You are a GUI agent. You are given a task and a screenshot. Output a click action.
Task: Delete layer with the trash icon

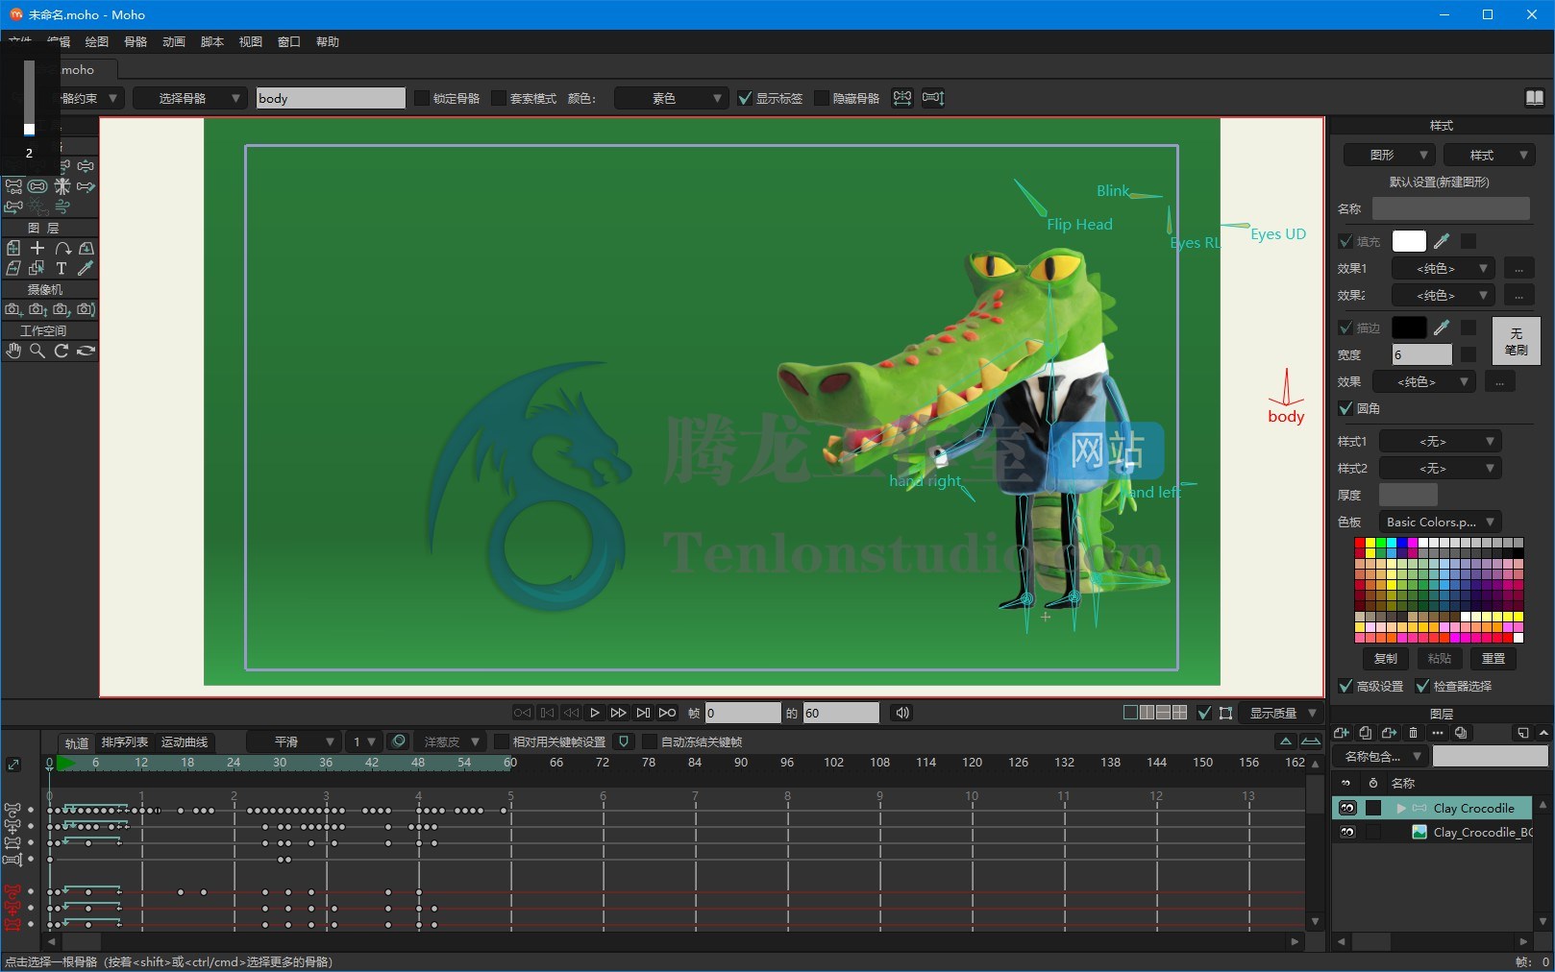1413,733
